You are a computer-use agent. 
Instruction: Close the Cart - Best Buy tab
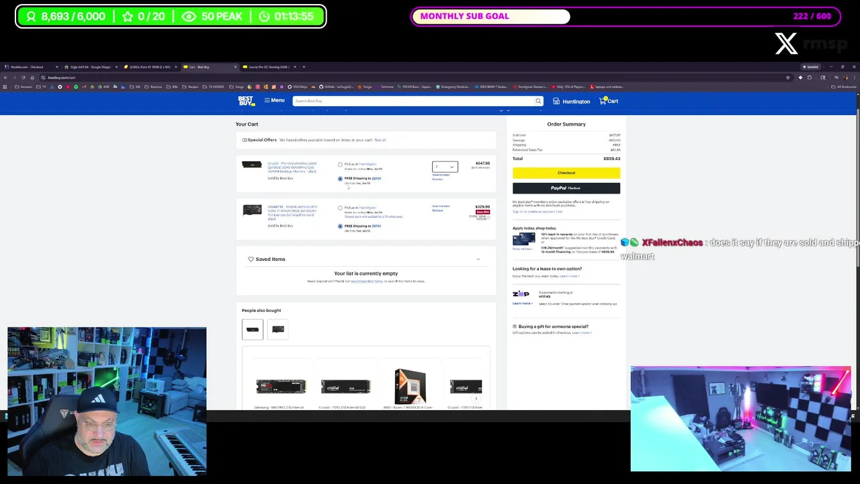coord(235,67)
